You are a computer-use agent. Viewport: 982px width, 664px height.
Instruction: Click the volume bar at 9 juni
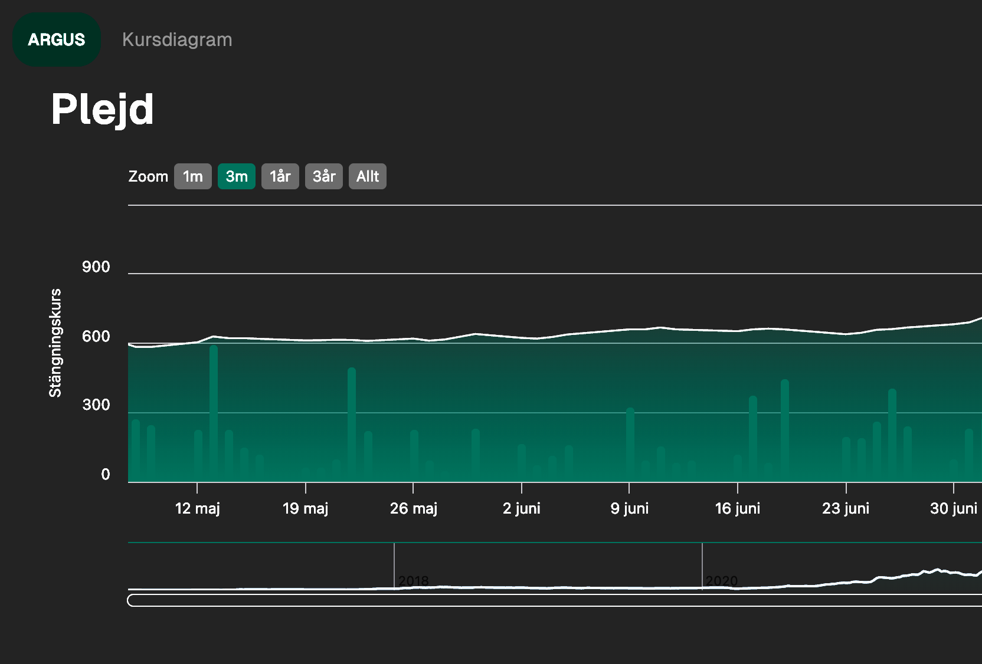[x=630, y=444]
